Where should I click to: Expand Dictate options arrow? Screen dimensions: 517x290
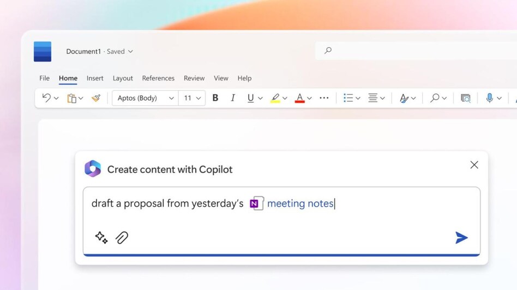click(499, 98)
